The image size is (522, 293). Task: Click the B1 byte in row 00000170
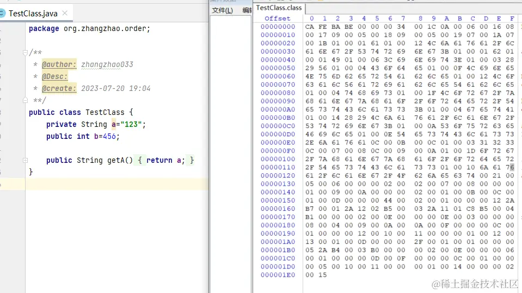[310, 217]
